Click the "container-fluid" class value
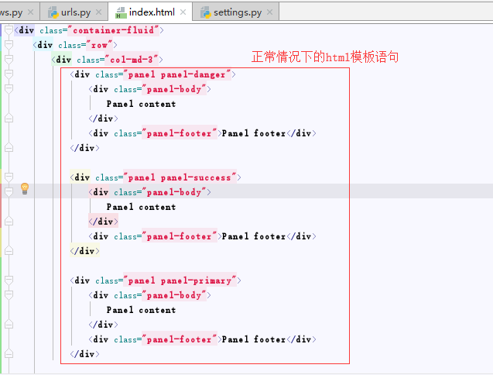This screenshot has height=375, width=493. tap(114, 30)
